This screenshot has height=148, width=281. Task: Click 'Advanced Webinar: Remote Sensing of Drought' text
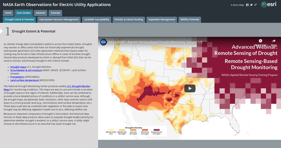(x=246, y=50)
